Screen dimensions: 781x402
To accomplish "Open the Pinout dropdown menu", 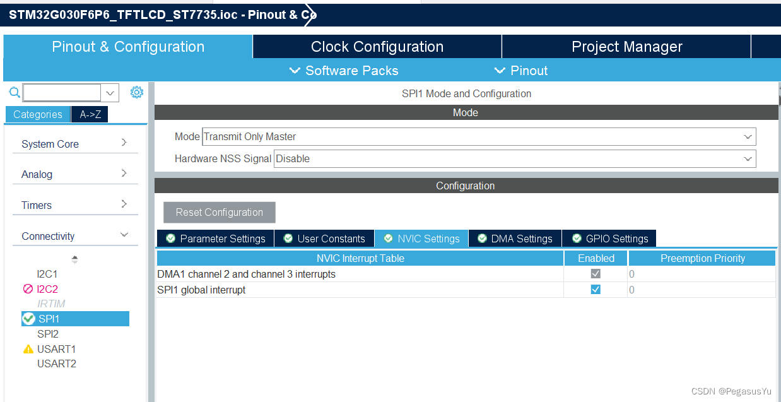I will click(x=521, y=71).
